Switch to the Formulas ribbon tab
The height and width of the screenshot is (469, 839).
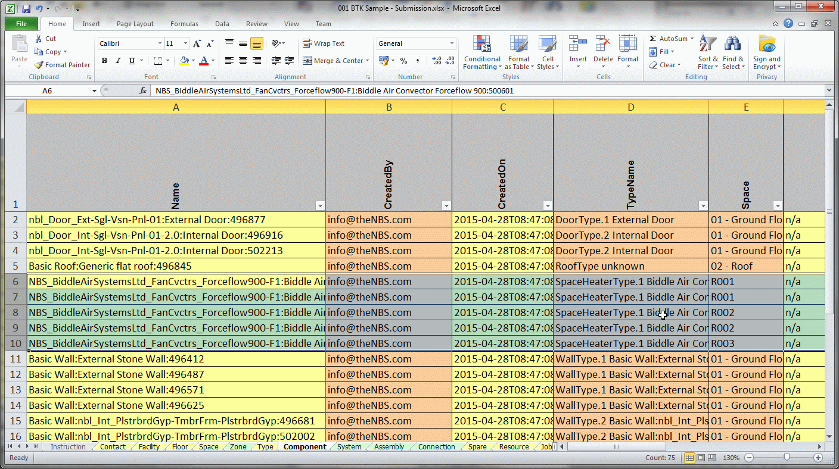(184, 24)
